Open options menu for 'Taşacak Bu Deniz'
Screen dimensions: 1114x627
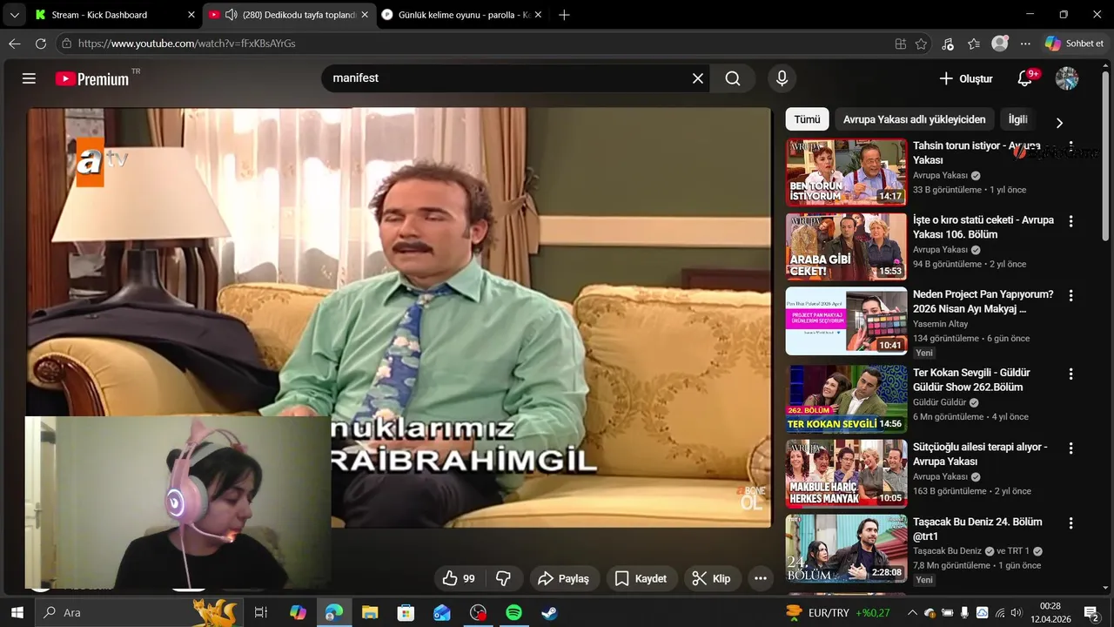[x=1071, y=523]
